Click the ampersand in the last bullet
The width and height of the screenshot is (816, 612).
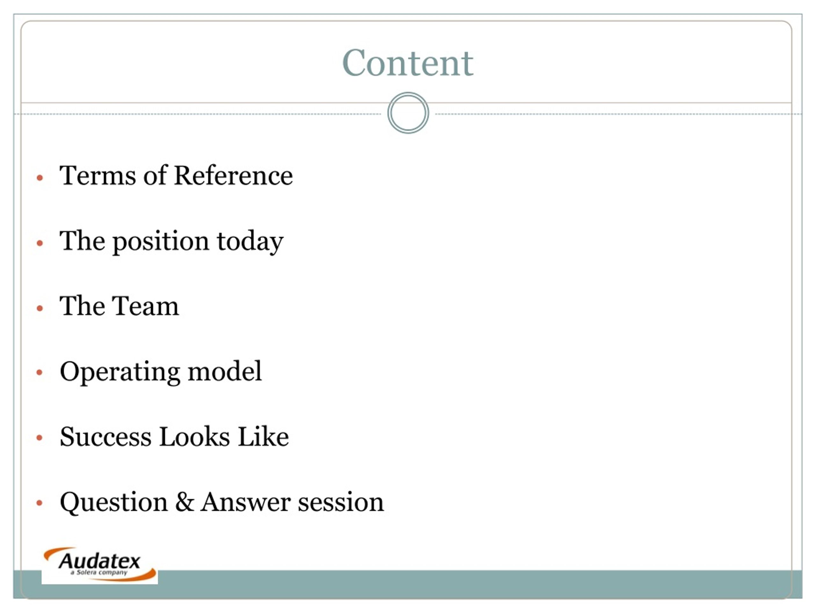[185, 502]
